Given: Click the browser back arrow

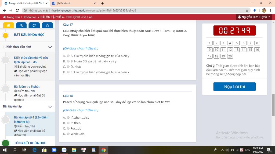Looking at the screenshot, I should 5,10.
